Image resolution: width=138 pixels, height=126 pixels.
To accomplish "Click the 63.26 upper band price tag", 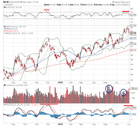I will [133, 26].
